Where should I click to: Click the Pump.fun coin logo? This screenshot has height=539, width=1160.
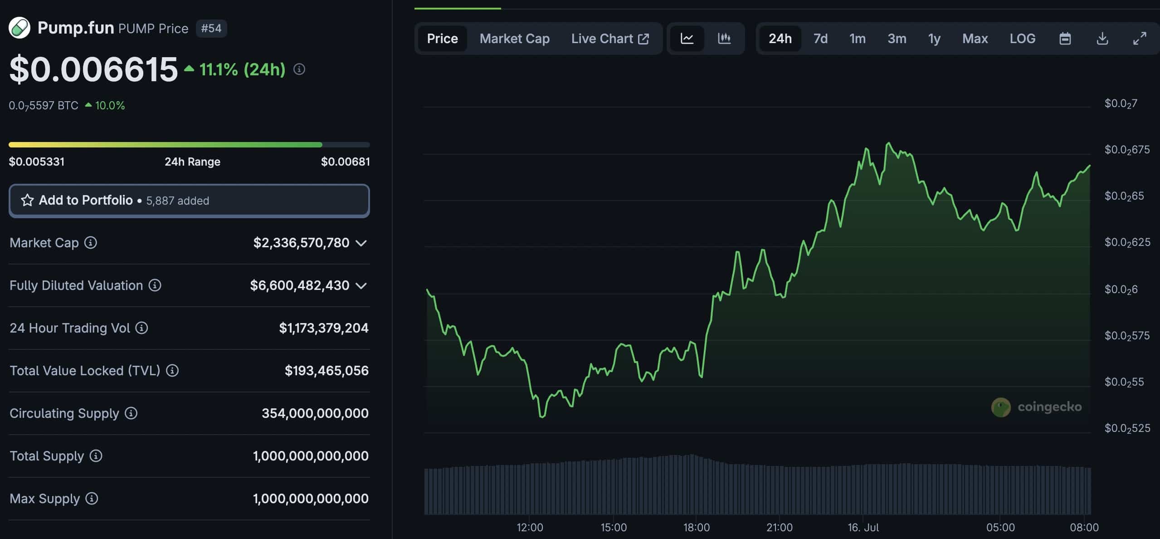pyautogui.click(x=19, y=27)
